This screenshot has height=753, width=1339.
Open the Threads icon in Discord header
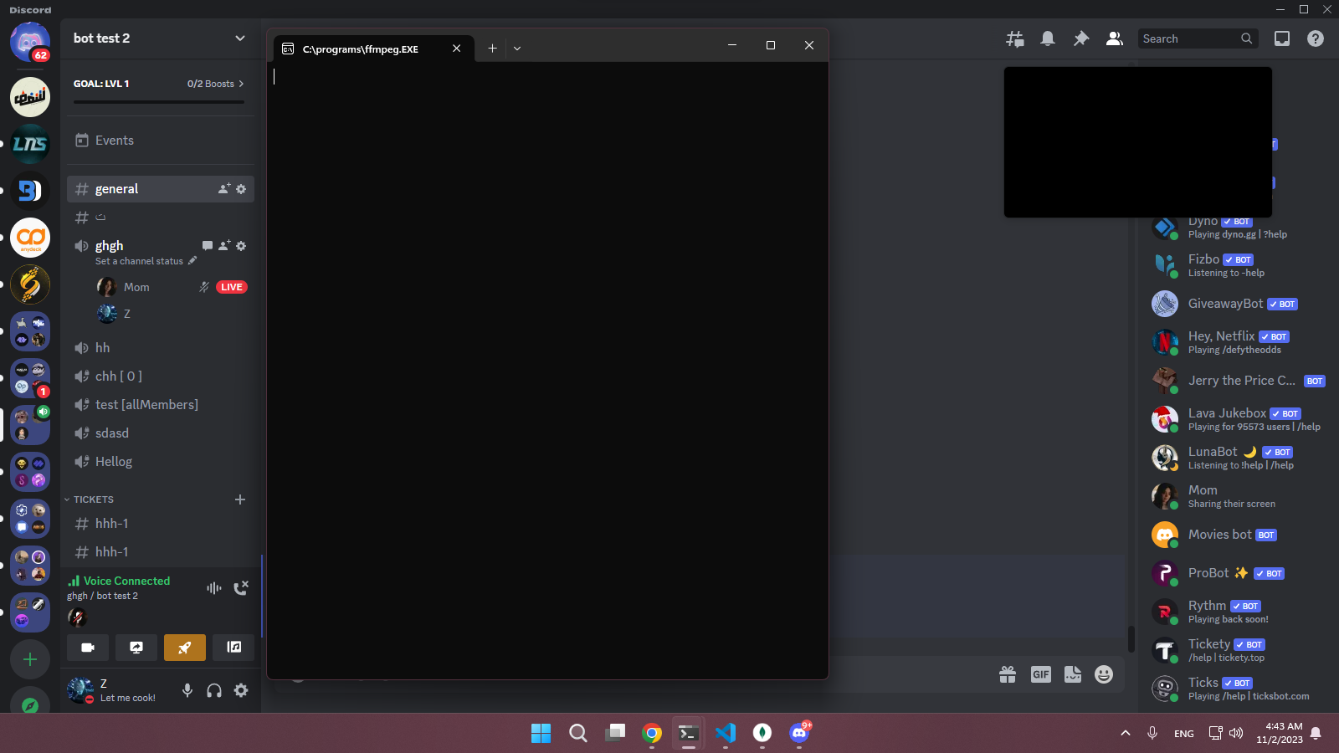point(1015,38)
